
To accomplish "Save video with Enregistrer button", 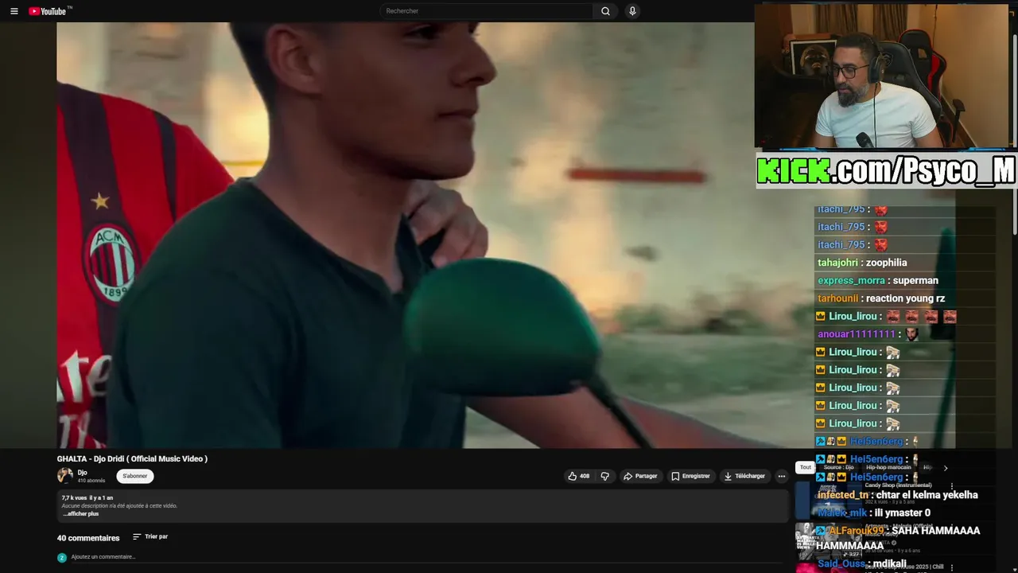I will [690, 476].
